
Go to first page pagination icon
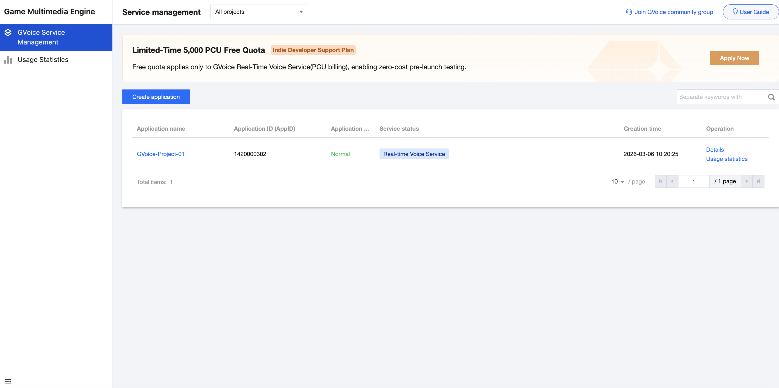tap(661, 181)
